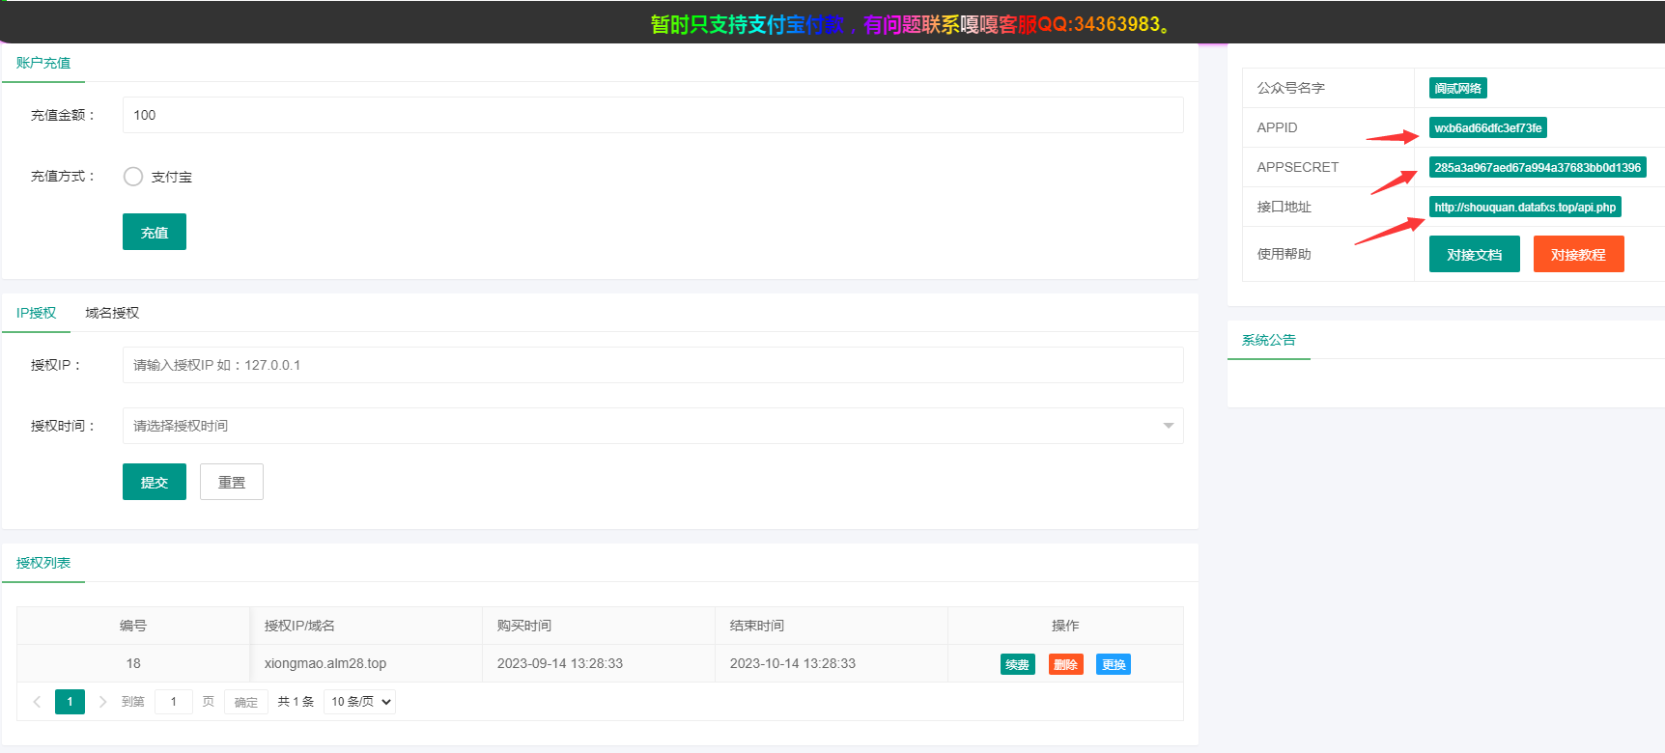Click the blue 更换 button in row 18
The width and height of the screenshot is (1665, 753).
click(1113, 664)
